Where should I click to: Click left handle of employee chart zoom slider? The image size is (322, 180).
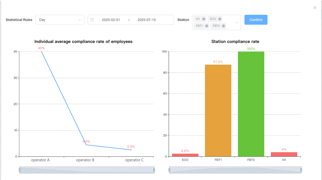[20, 170]
